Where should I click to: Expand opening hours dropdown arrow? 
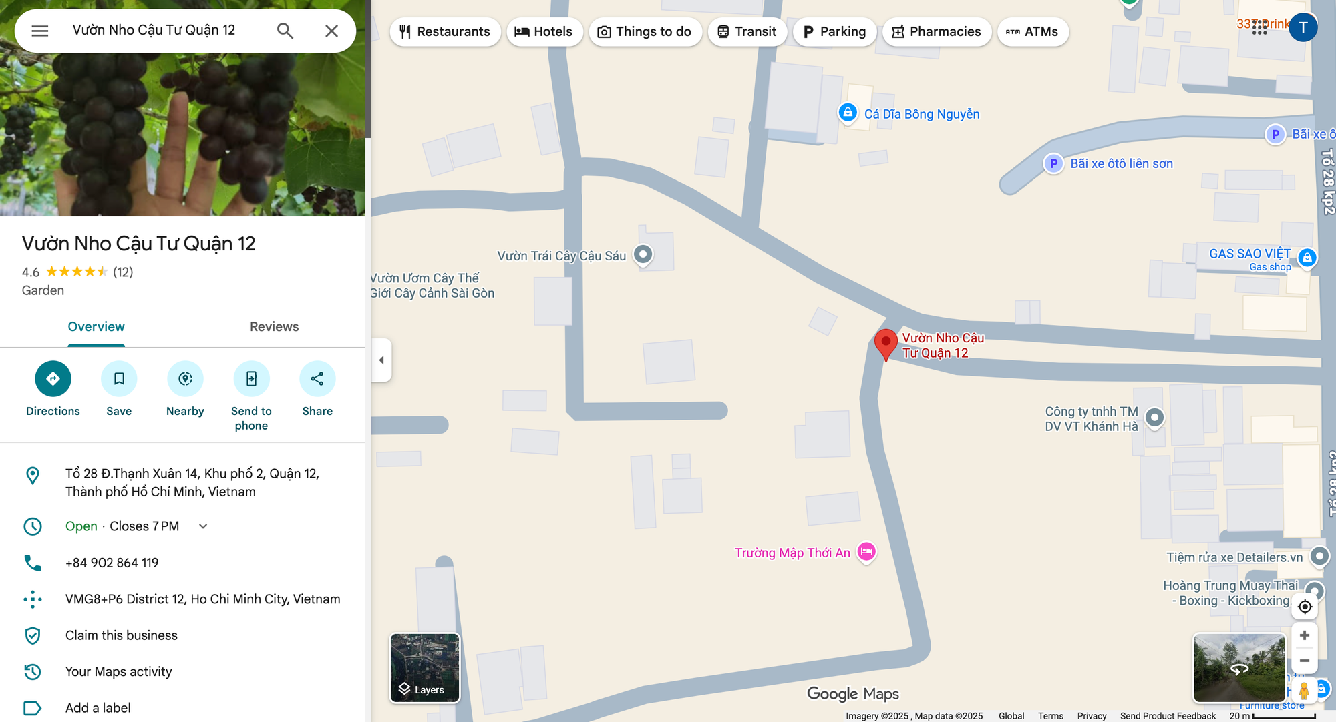pos(203,526)
